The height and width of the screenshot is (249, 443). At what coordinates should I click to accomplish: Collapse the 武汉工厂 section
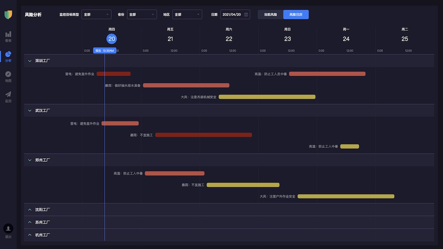pos(30,111)
